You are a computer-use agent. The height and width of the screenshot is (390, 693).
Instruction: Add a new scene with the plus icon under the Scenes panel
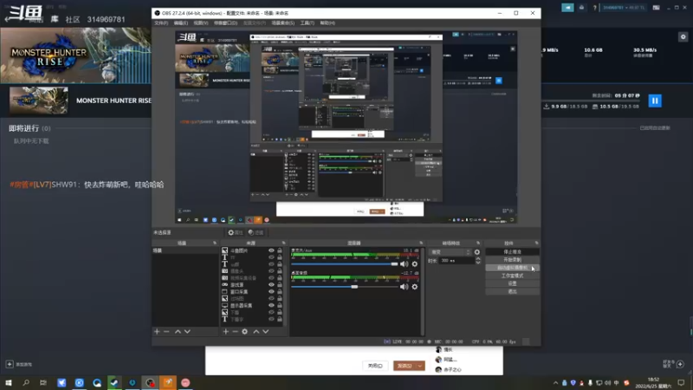157,331
